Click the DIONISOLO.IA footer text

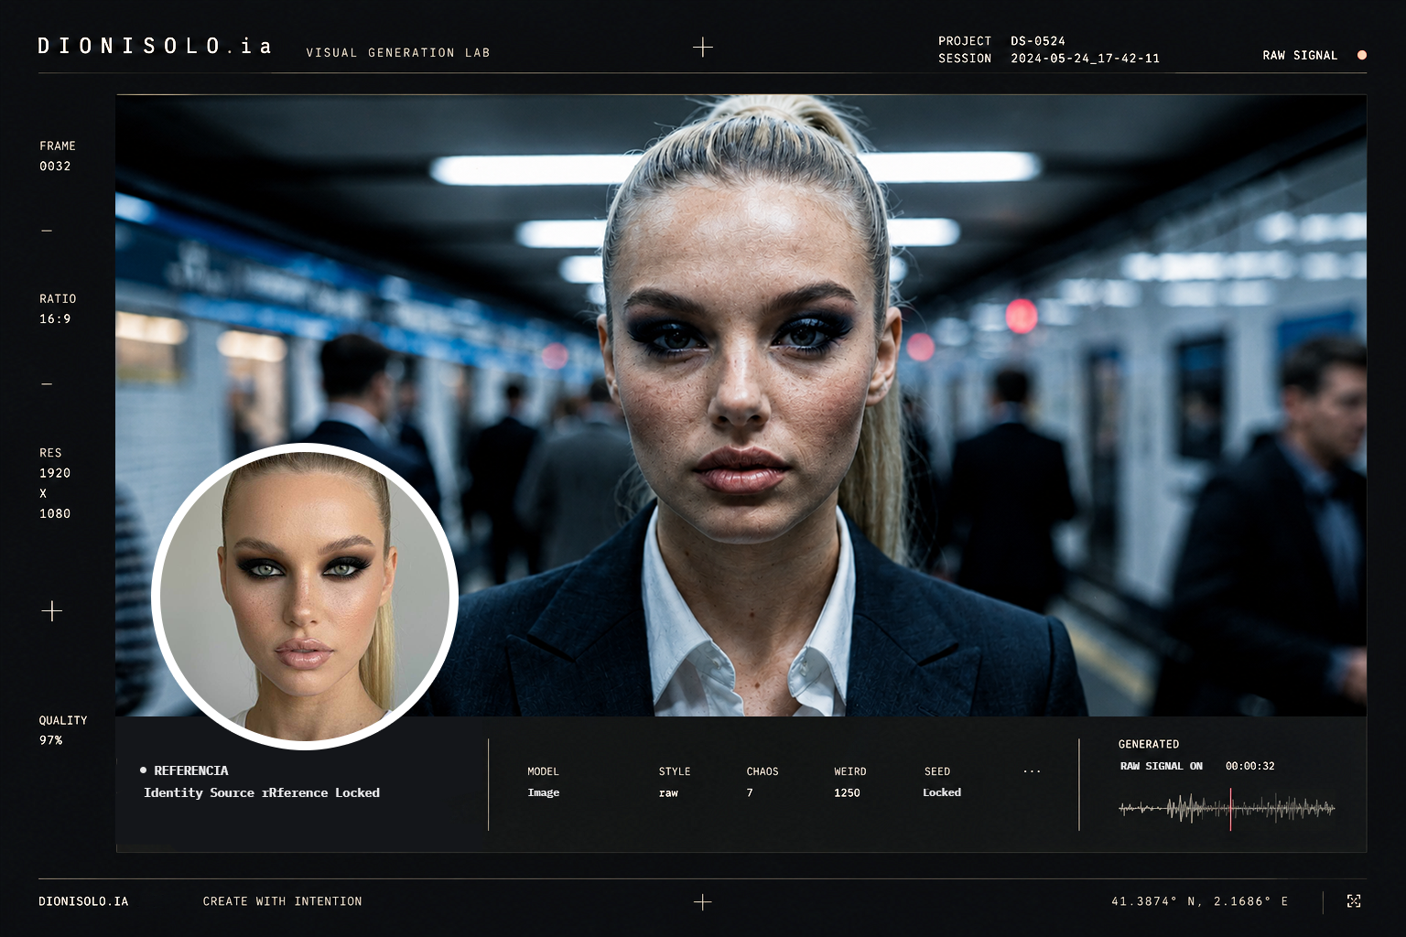pos(83,901)
